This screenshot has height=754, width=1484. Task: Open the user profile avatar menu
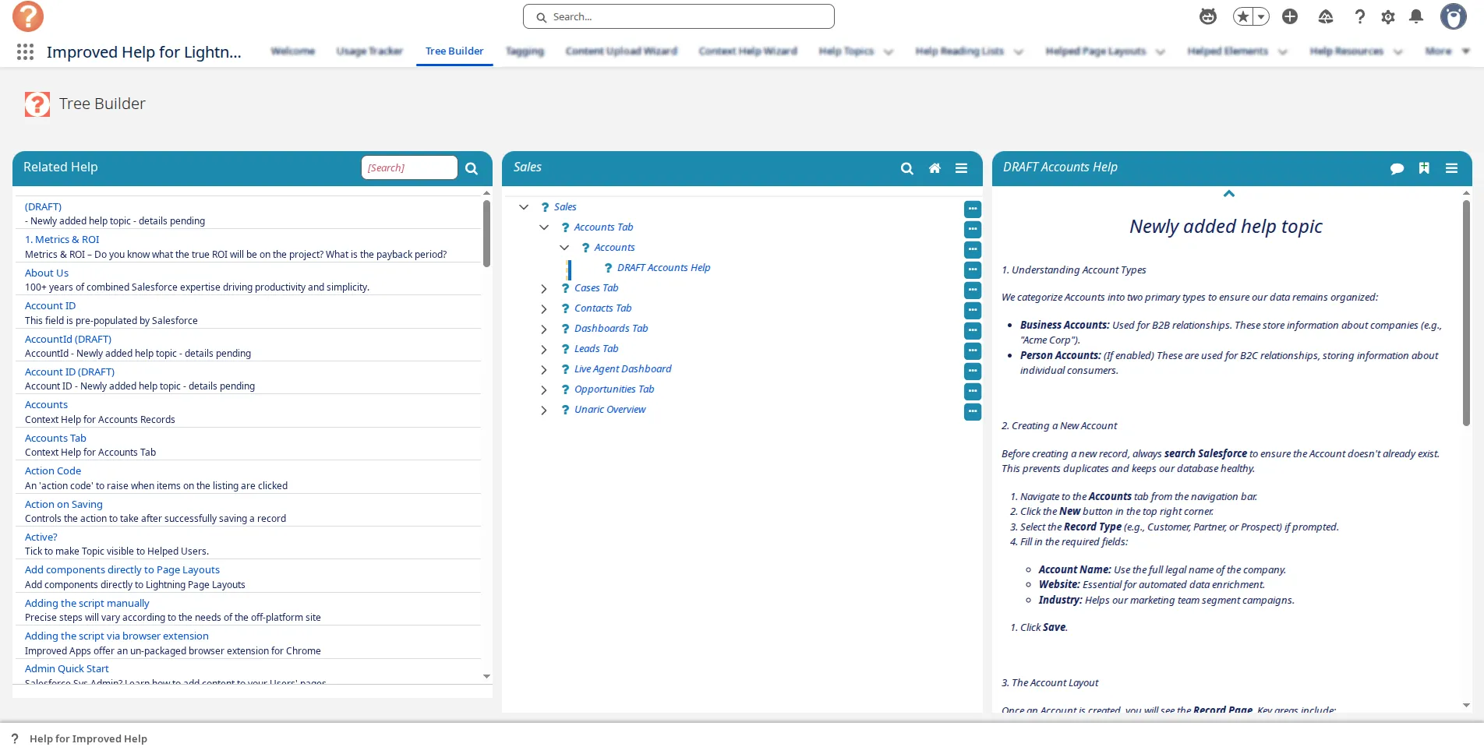tap(1454, 16)
